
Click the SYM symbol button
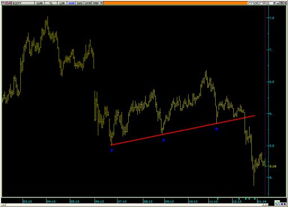pos(88,3)
